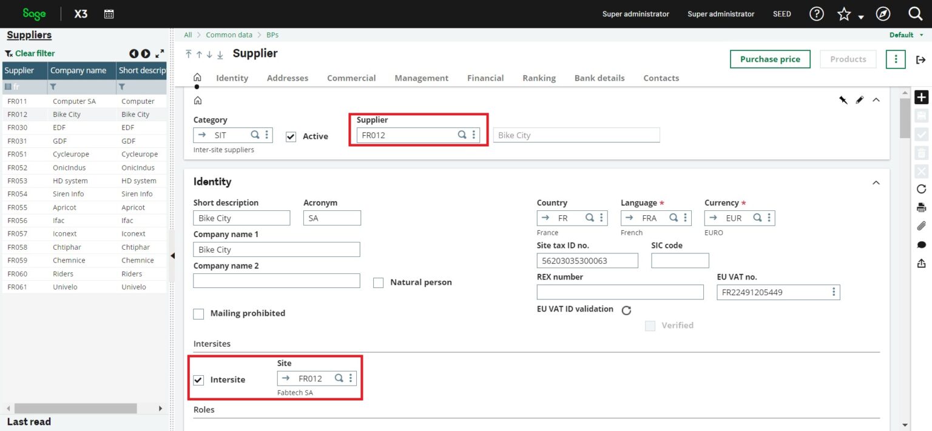
Task: Toggle the Natural person checkbox
Action: click(x=378, y=282)
